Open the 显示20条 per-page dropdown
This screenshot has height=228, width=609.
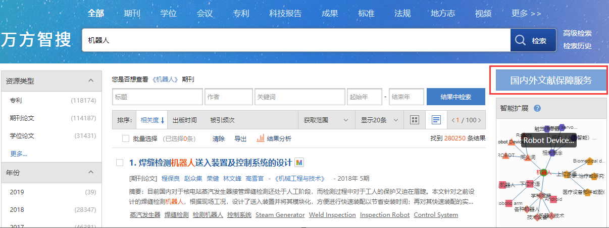click(379, 120)
